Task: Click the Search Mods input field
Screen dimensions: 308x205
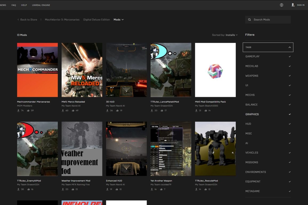Action: click(268, 20)
